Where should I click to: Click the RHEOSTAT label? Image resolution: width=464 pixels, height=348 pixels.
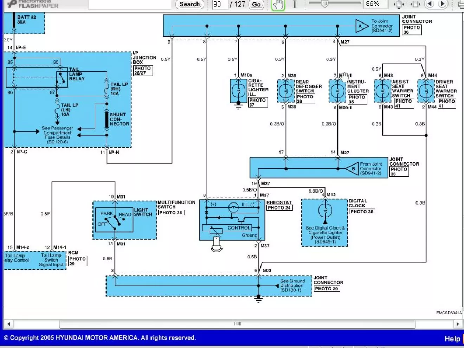(x=279, y=202)
